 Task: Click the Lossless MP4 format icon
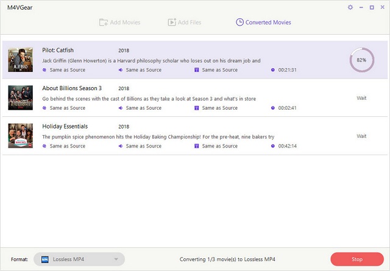(45, 259)
